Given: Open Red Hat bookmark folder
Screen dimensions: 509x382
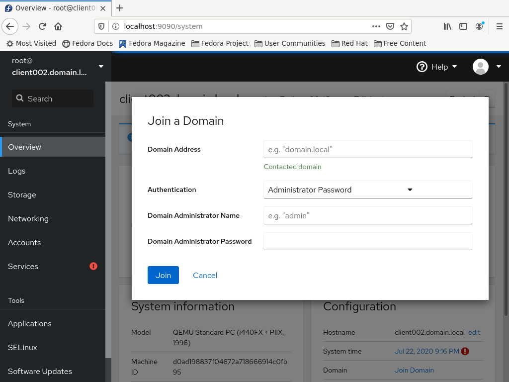Looking at the screenshot, I should point(349,44).
